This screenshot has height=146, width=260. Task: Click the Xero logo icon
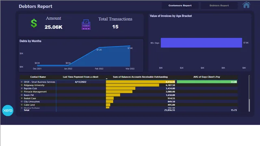8,110
